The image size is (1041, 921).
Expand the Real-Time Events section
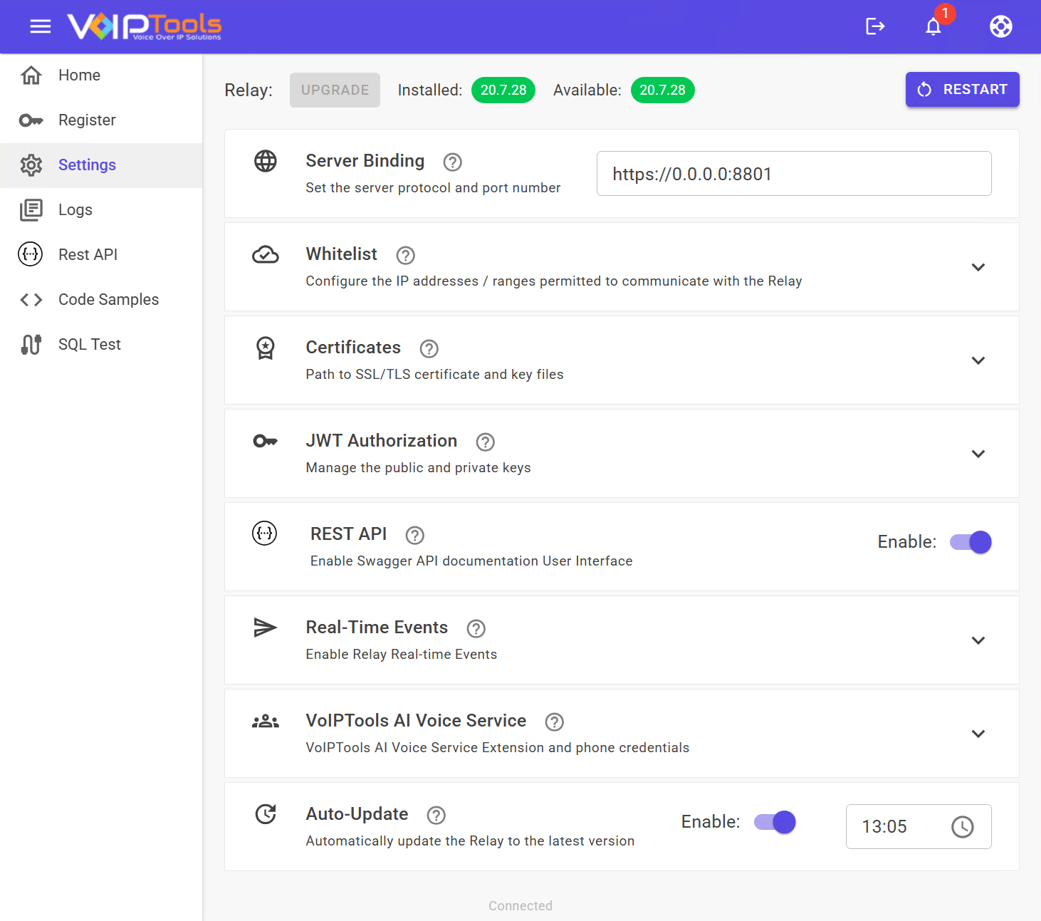click(978, 640)
